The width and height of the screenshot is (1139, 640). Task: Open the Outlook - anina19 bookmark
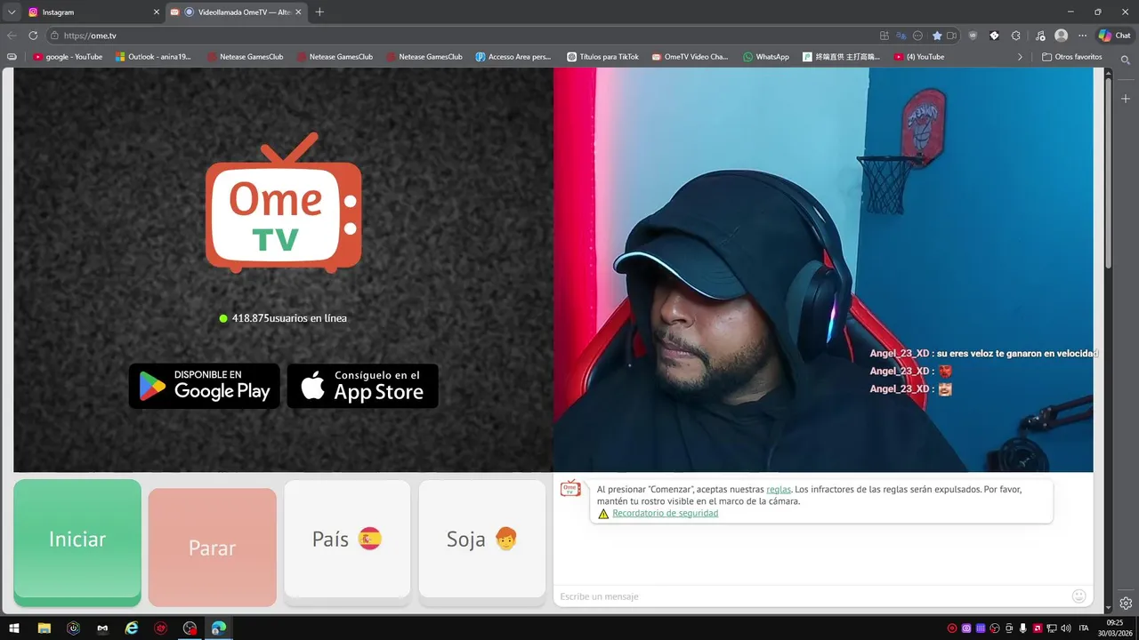(153, 57)
